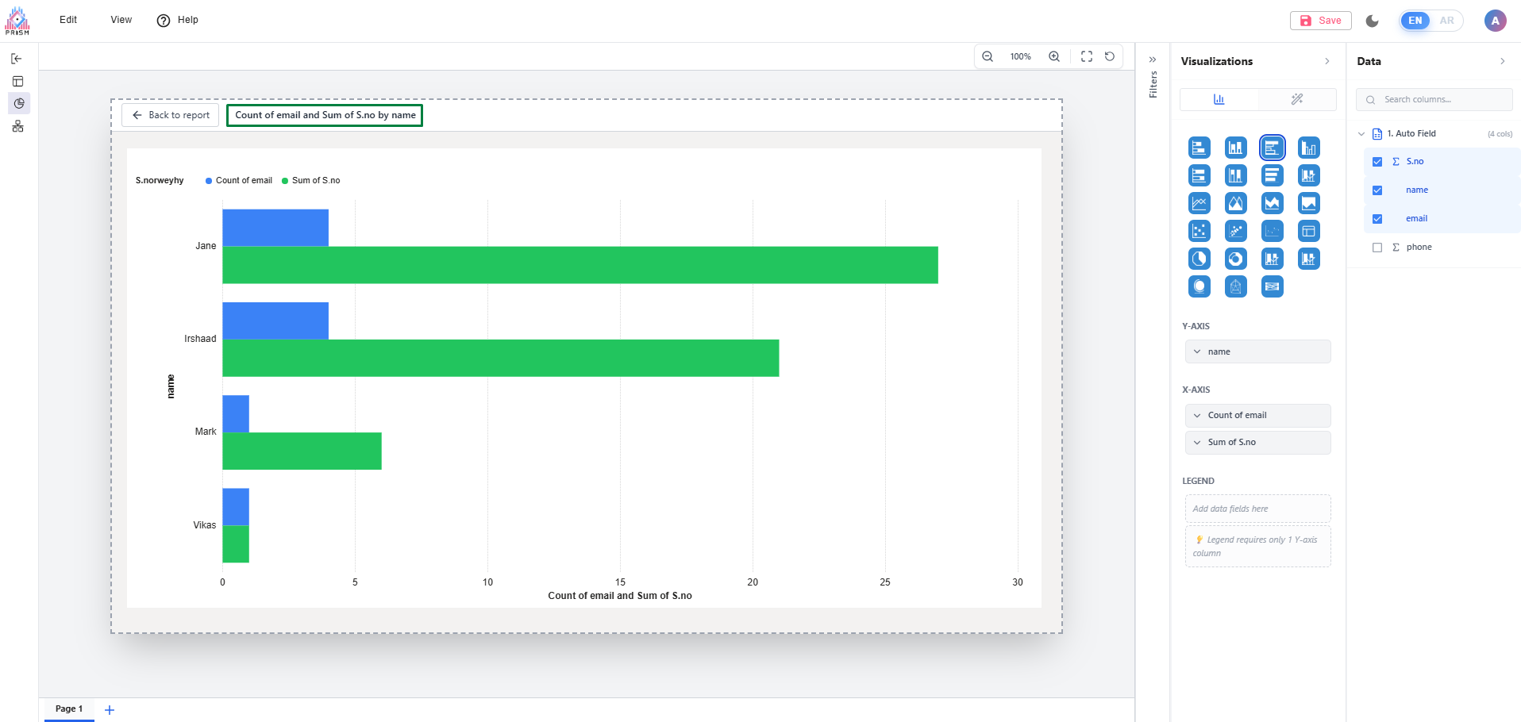This screenshot has height=722, width=1521.
Task: Select the line chart visualization icon
Action: pos(1199,203)
